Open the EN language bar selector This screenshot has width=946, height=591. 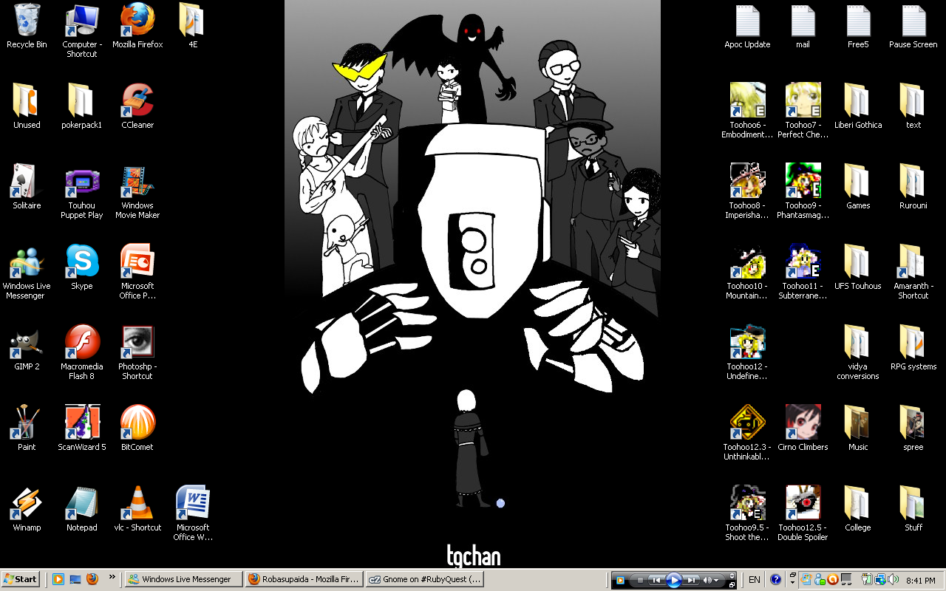pos(755,580)
